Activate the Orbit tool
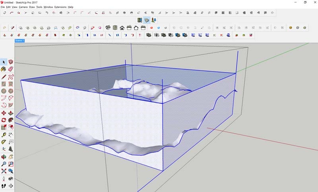 pos(4,157)
